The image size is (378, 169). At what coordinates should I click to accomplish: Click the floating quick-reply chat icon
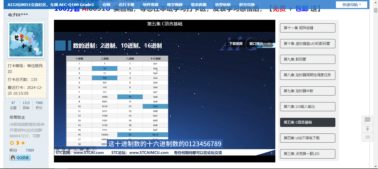367,120
